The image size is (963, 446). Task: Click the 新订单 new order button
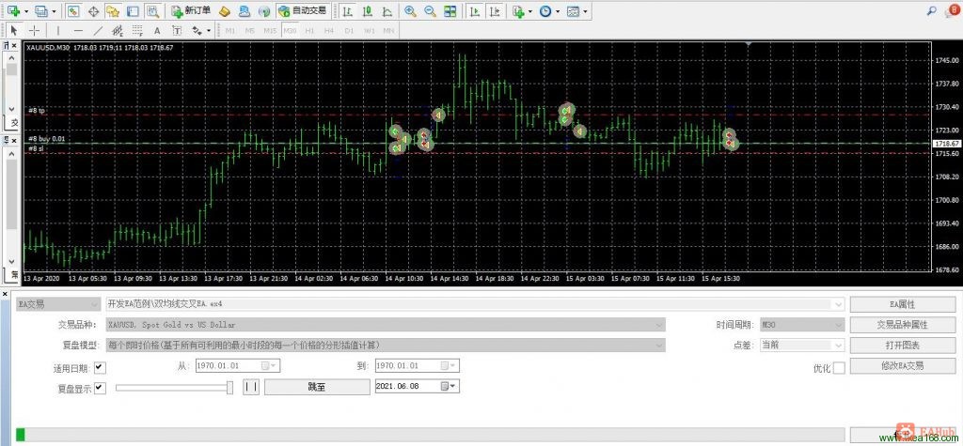[x=190, y=10]
